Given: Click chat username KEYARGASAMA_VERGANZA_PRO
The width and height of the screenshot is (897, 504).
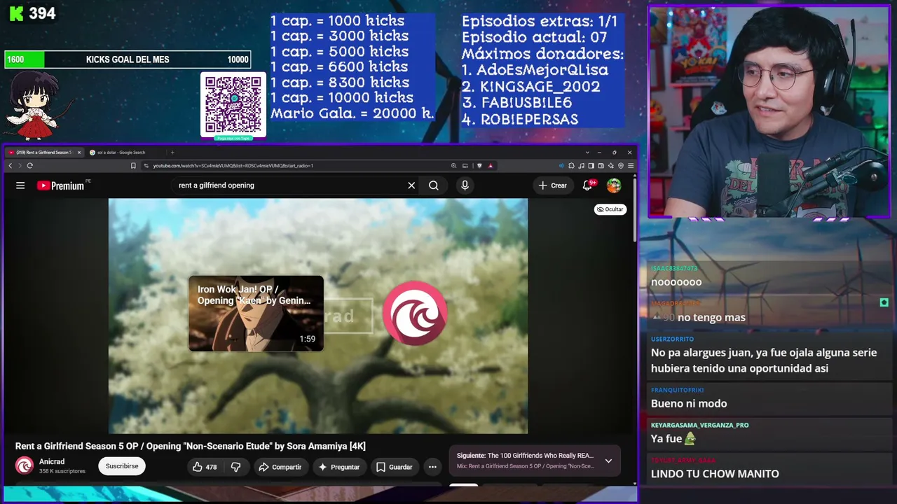Looking at the screenshot, I should pos(699,425).
